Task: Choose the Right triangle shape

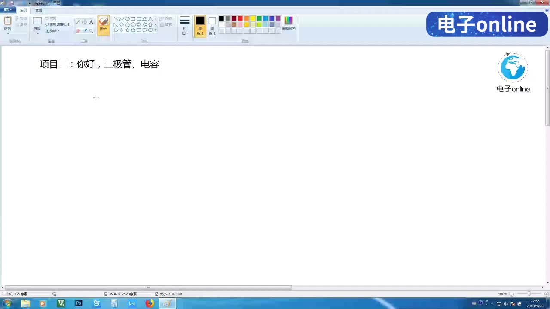Action: coord(116,24)
